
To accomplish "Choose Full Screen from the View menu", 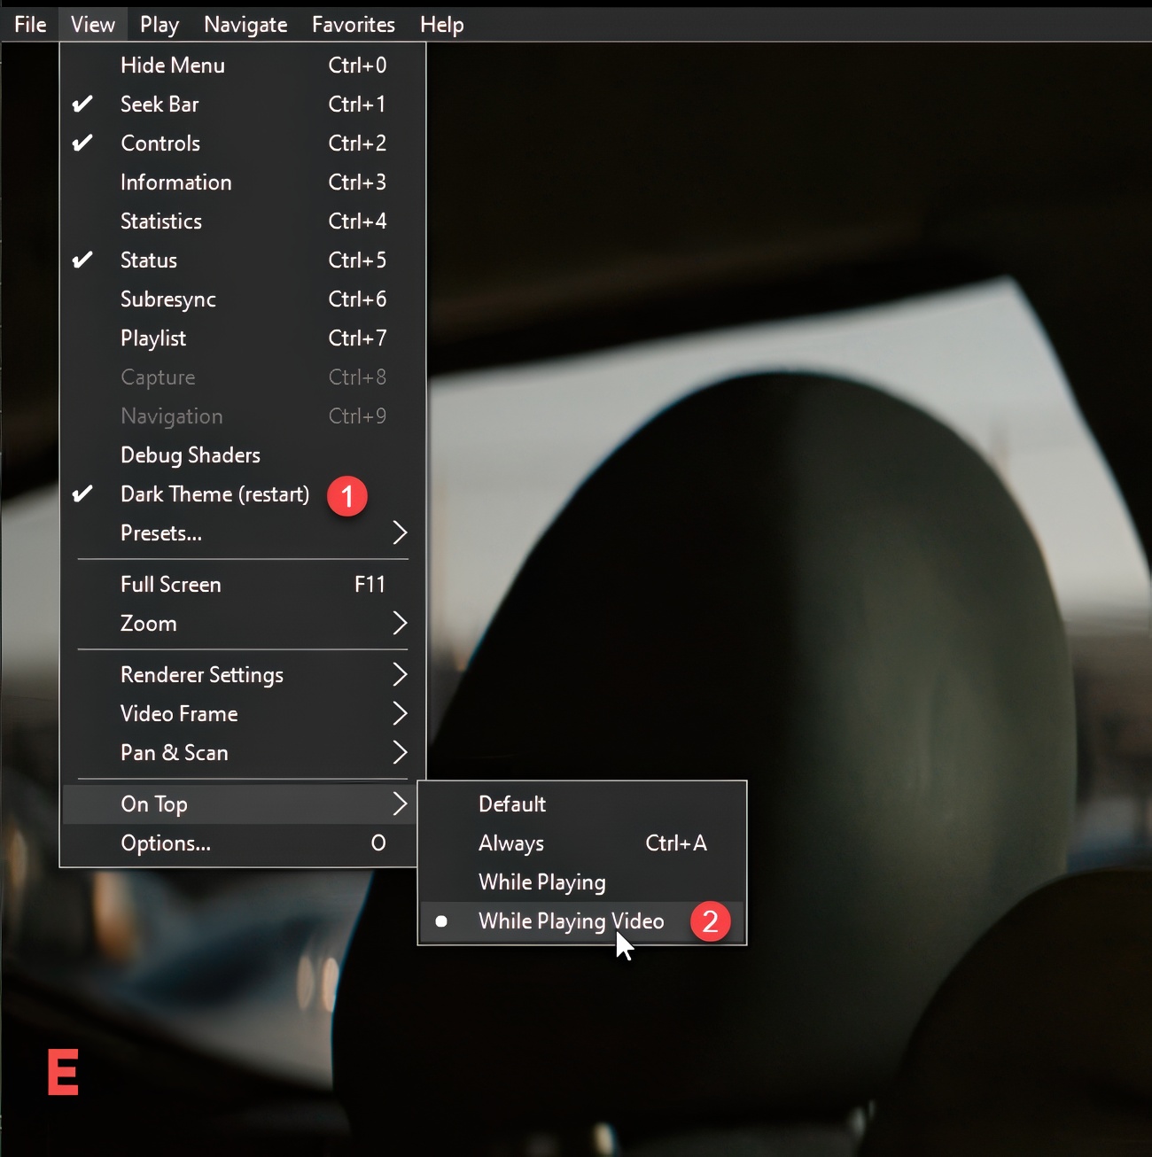I will point(243,585).
